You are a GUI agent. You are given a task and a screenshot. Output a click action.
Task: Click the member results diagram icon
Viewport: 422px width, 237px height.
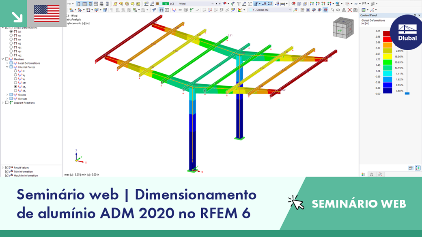click(174, 10)
